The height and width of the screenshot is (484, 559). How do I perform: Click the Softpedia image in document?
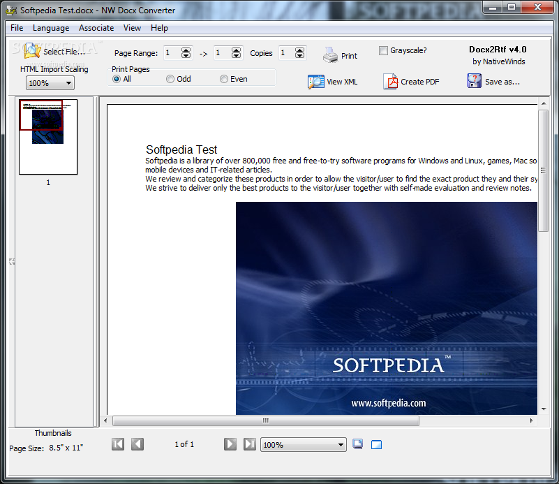coord(387,308)
